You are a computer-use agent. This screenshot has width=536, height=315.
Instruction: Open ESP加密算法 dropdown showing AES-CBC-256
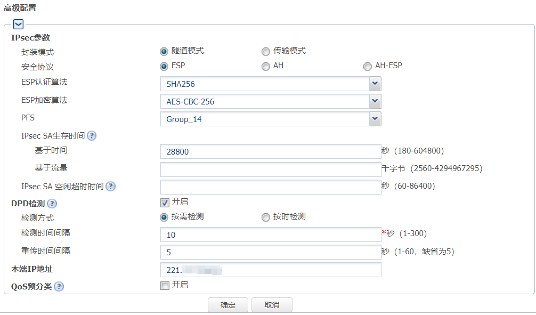tap(271, 101)
